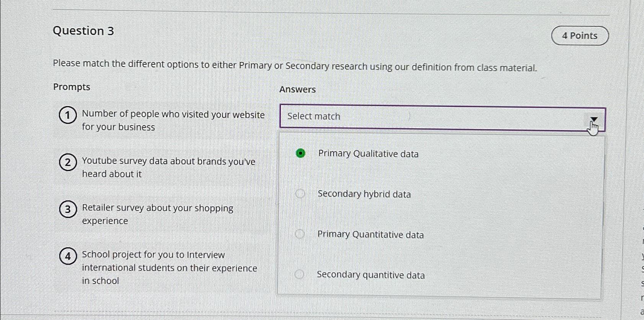The image size is (644, 320).
Task: Click inside the Select match input field
Action: pos(383,116)
